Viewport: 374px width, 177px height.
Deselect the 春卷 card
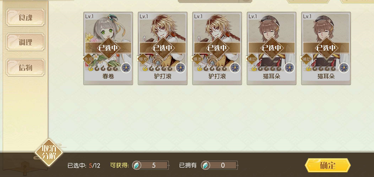(108, 48)
